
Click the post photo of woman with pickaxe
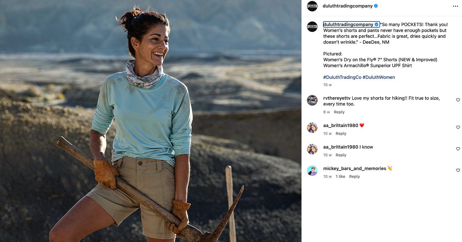(151, 121)
